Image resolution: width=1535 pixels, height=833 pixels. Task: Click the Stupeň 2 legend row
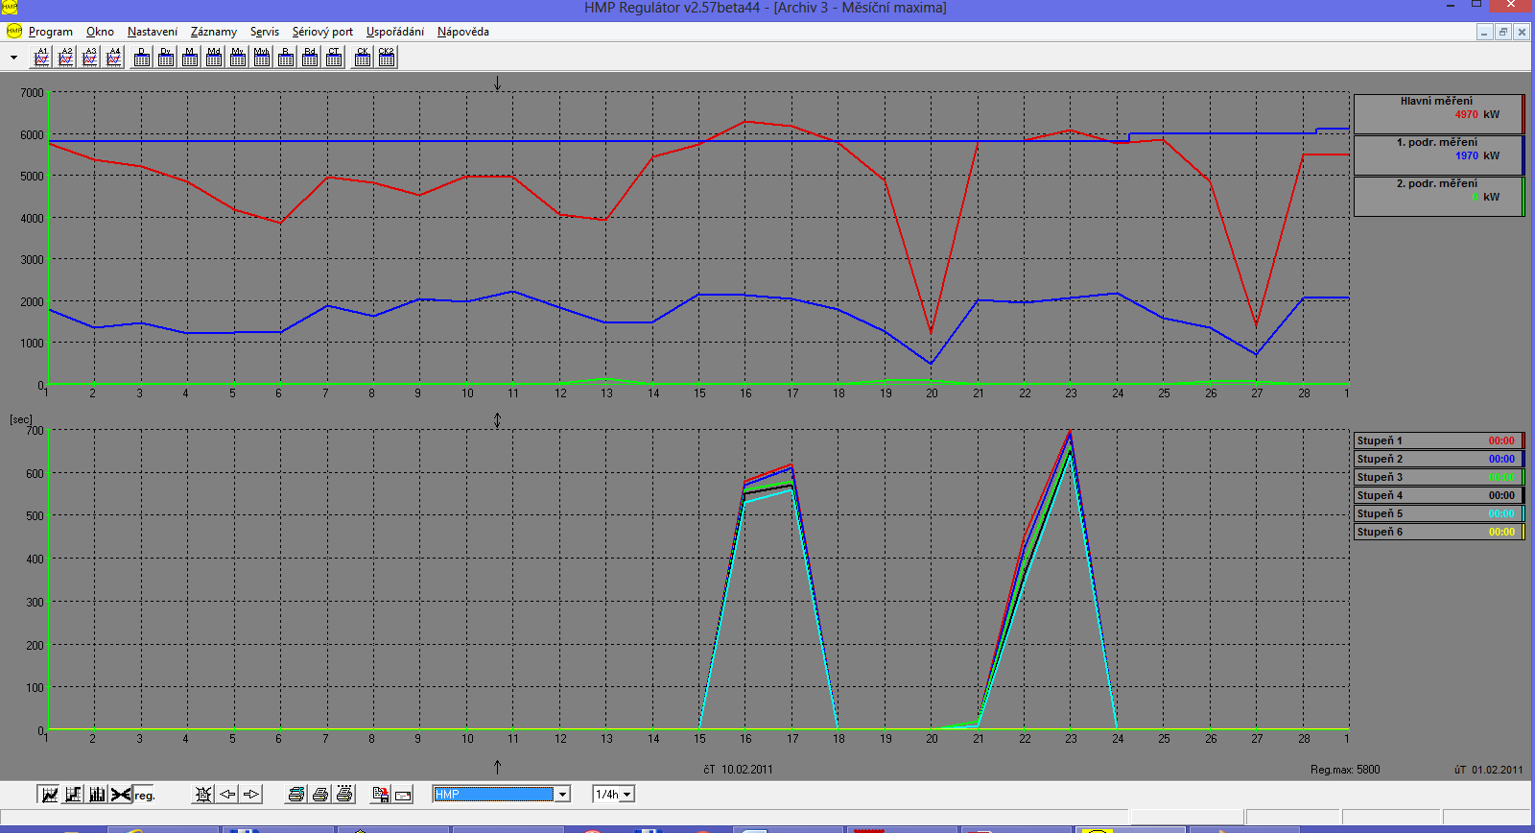pyautogui.click(x=1439, y=459)
